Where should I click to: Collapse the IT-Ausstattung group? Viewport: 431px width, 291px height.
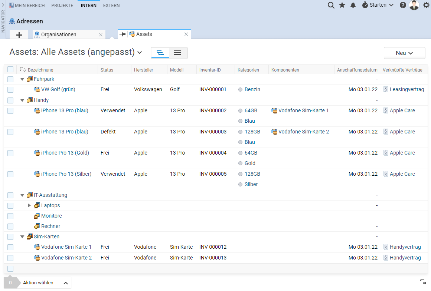click(22, 195)
